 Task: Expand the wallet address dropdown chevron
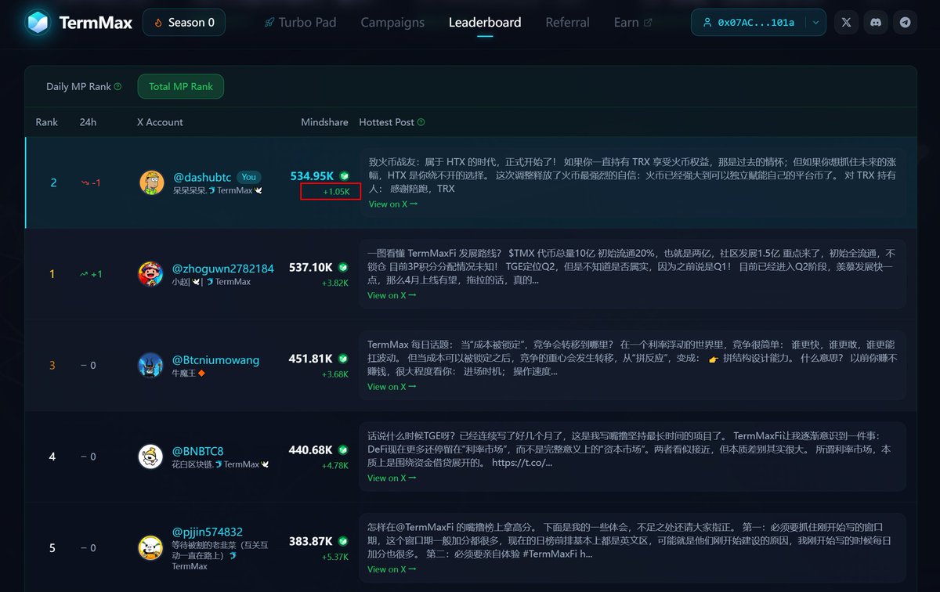pos(815,22)
